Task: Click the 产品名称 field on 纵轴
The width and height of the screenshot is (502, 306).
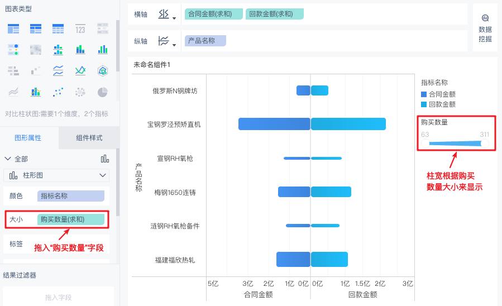Action: pos(205,41)
